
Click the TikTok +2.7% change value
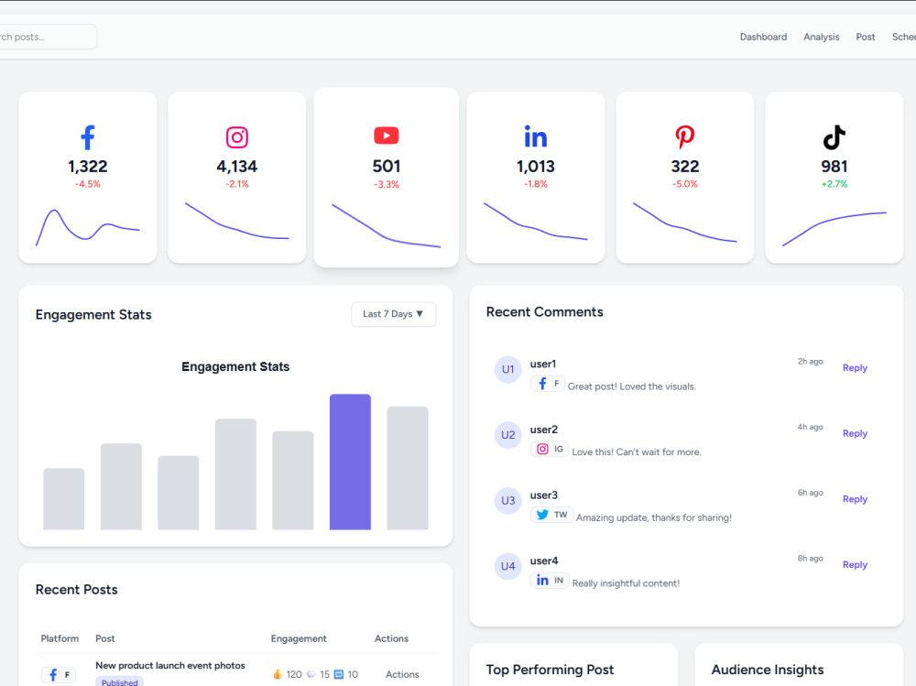tap(834, 184)
